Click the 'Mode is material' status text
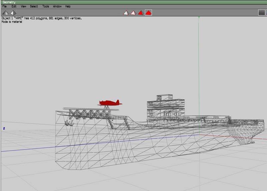 coord(12,22)
